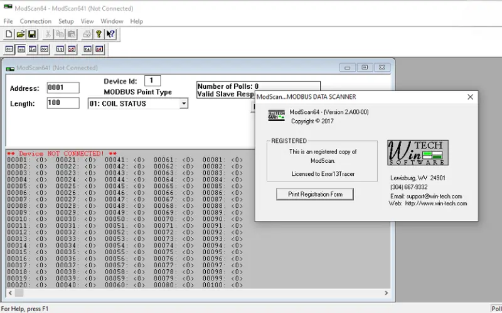This screenshot has height=313, width=502.
Task: Click the WinTech icon in About dialog
Action: (276, 115)
